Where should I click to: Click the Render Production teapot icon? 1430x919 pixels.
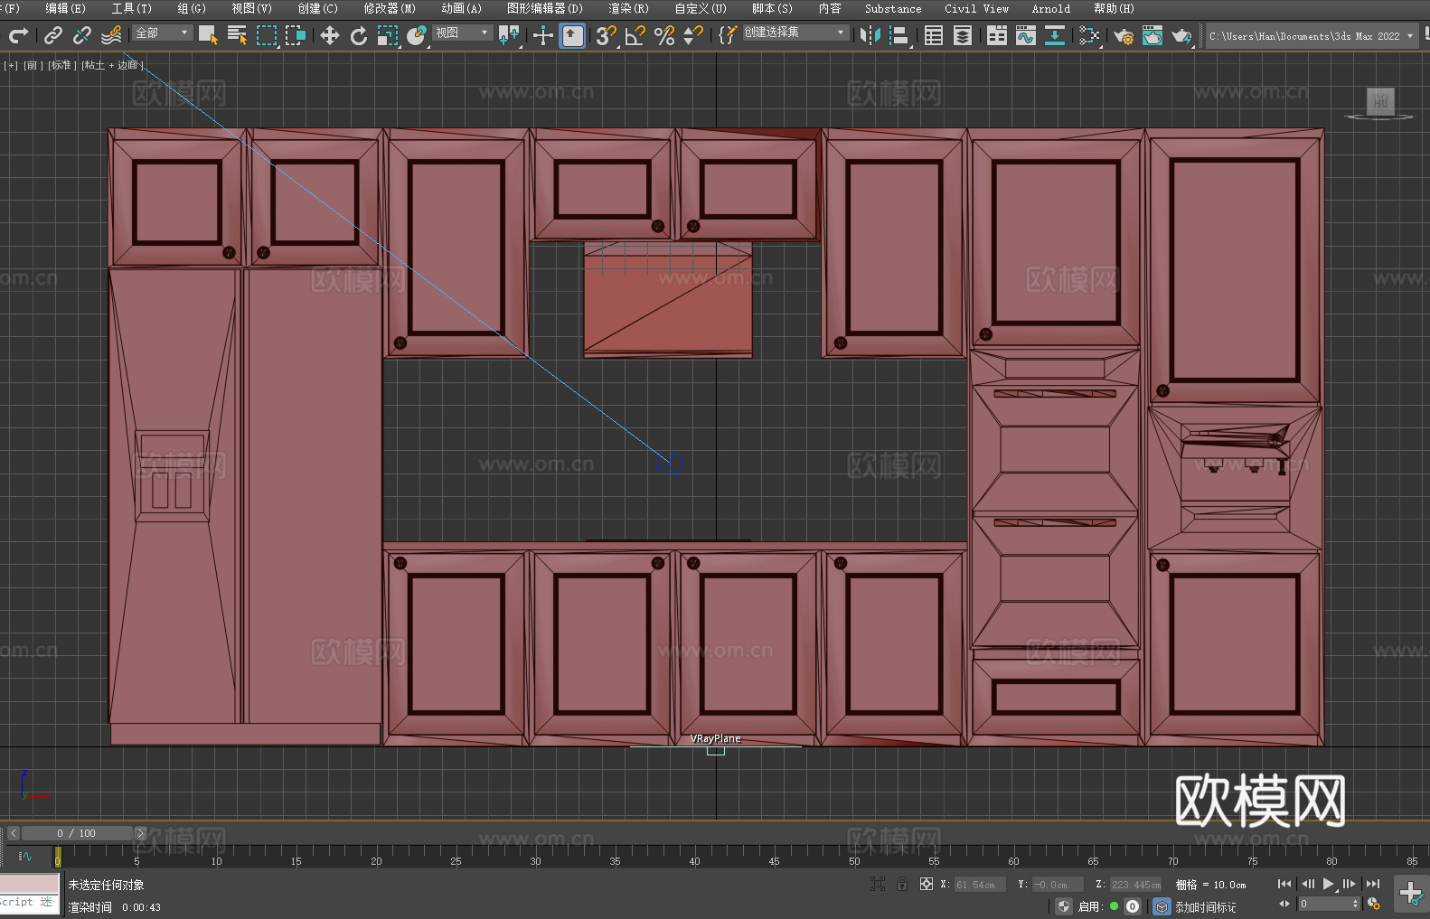(x=1181, y=35)
